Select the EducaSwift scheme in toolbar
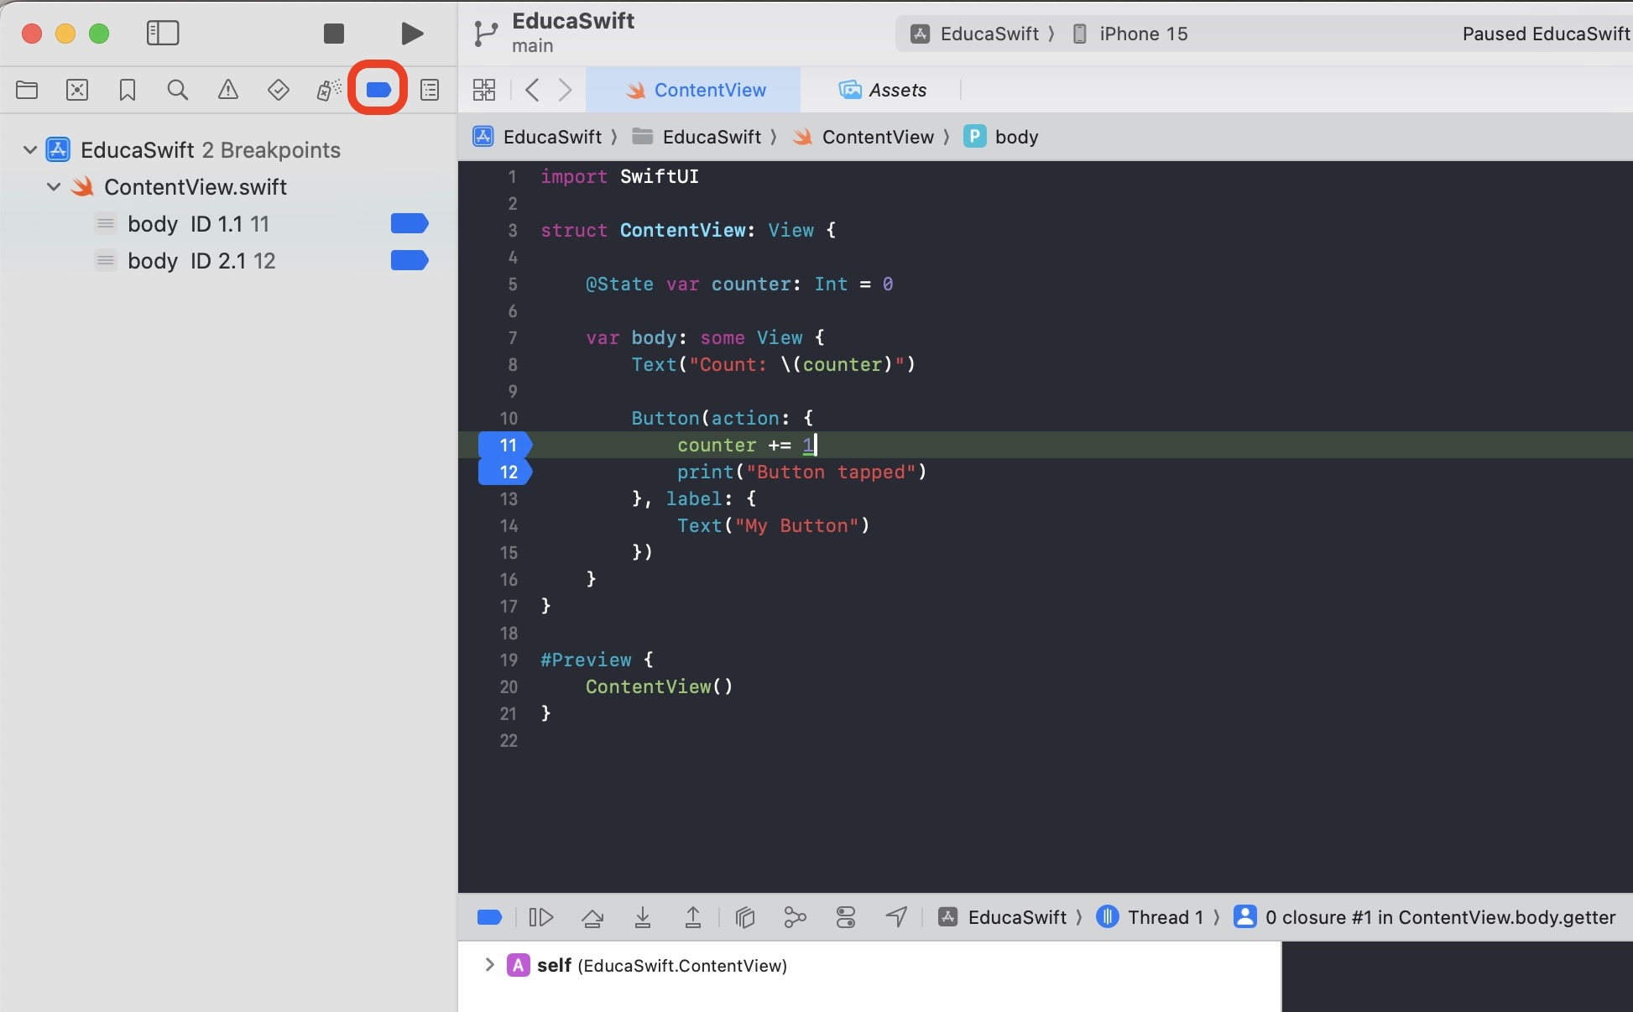Screen dimensions: 1633x1012 [975, 34]
